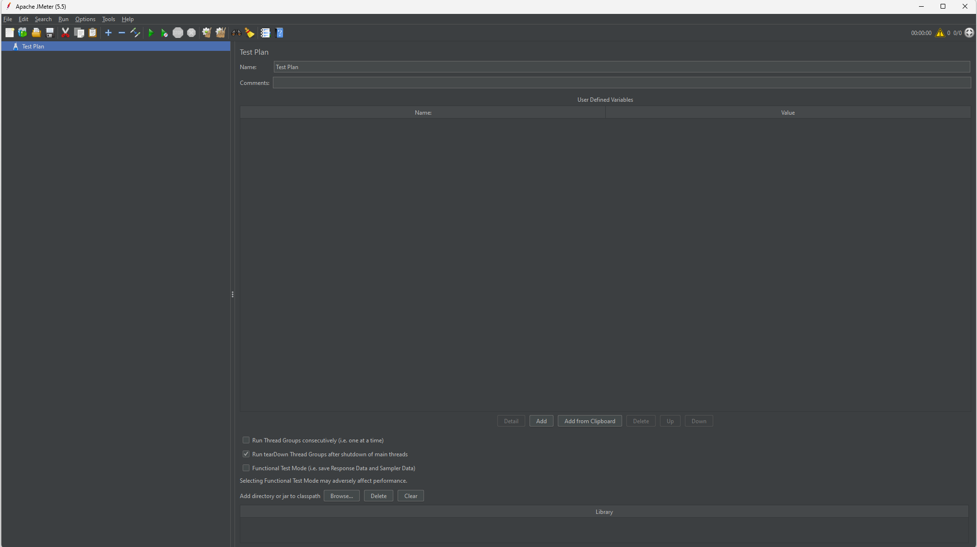Click the Add variable button
The width and height of the screenshot is (977, 547).
click(x=541, y=421)
